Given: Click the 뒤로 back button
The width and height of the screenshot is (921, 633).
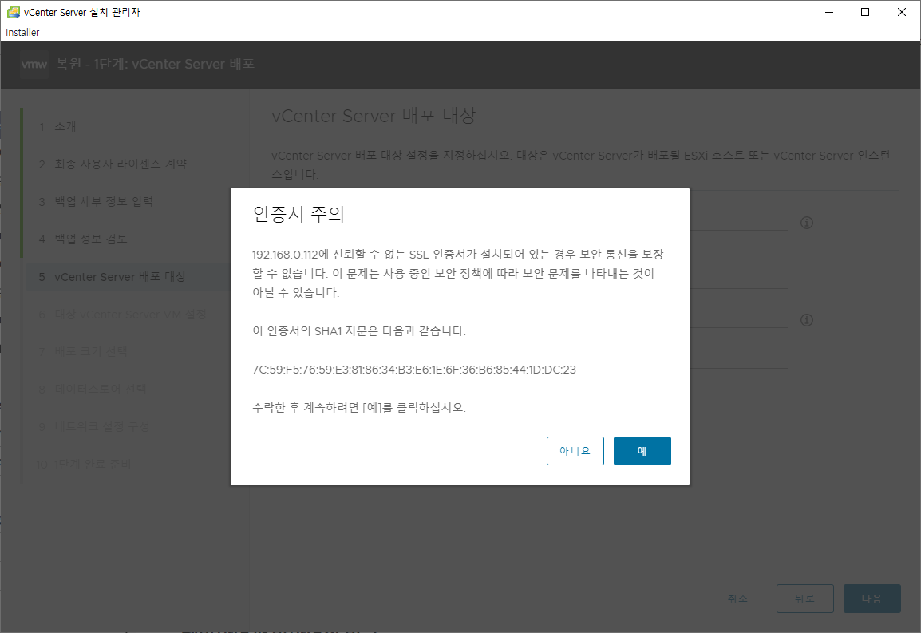Looking at the screenshot, I should pyautogui.click(x=804, y=599).
